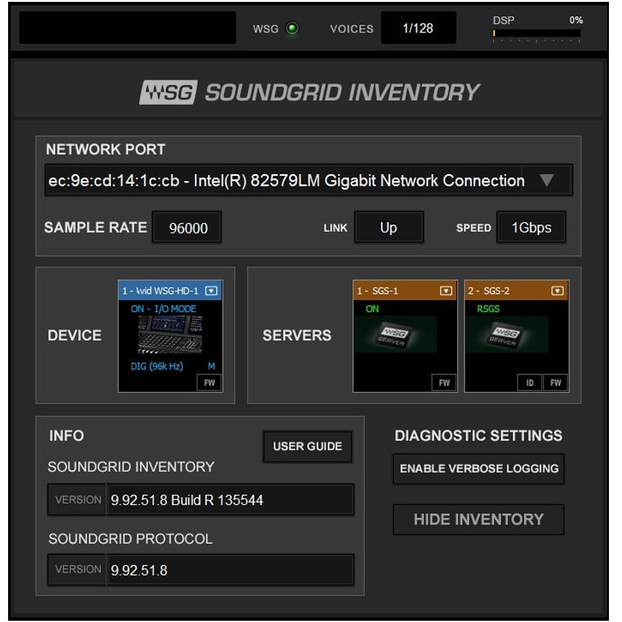Click the green ON status of SGS-1
Viewport: 622px width, 622px height.
(x=372, y=309)
